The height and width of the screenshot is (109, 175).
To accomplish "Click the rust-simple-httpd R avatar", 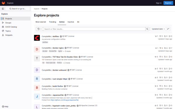I will 37,79.
